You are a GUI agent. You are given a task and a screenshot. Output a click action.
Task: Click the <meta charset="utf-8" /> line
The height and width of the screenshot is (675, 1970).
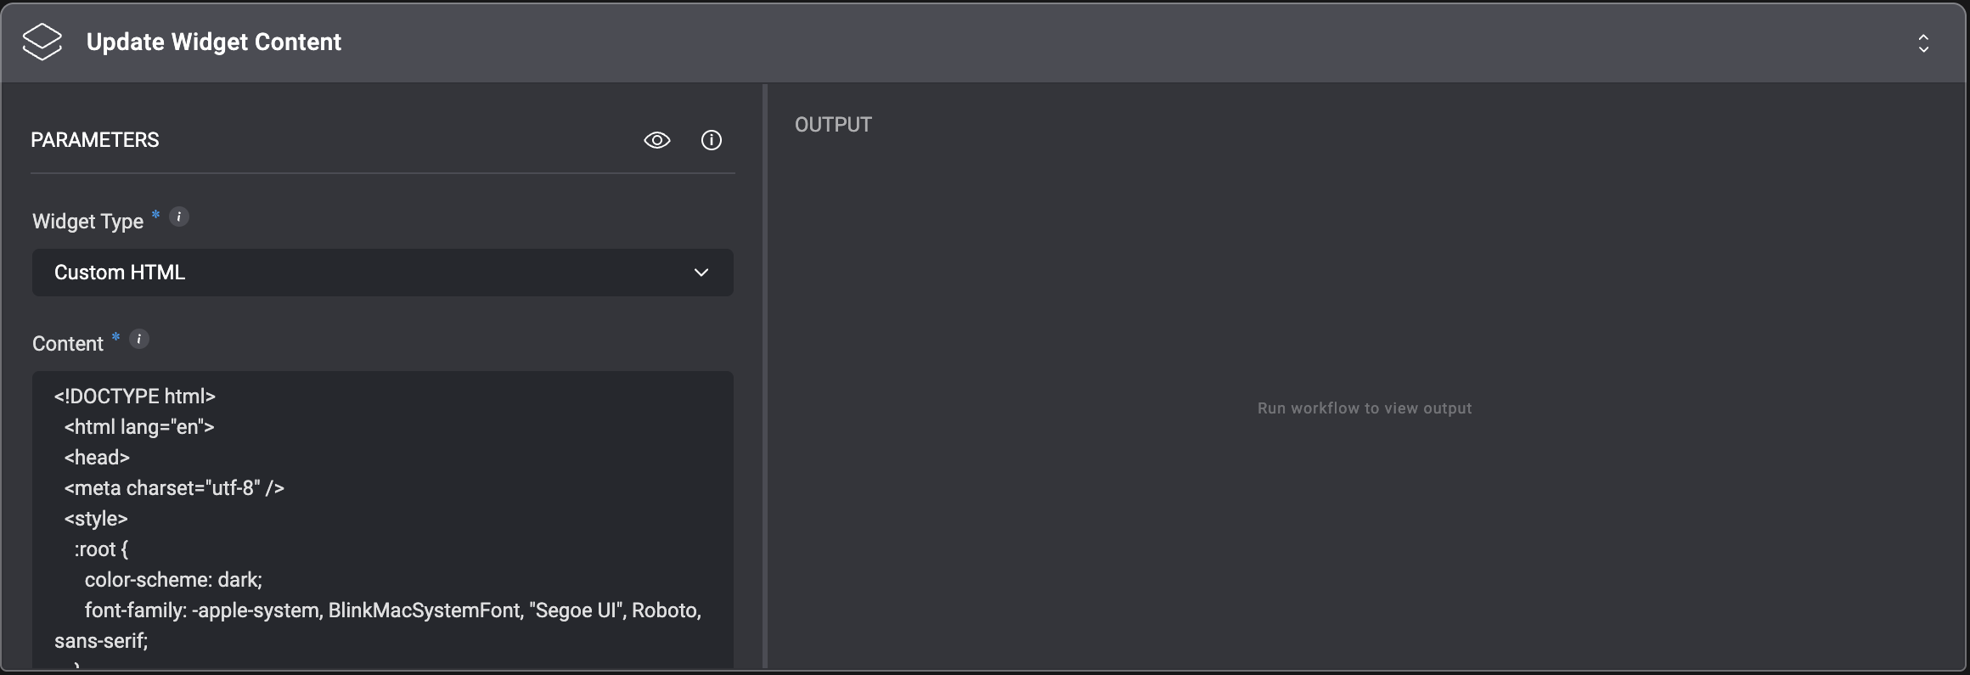tap(174, 488)
